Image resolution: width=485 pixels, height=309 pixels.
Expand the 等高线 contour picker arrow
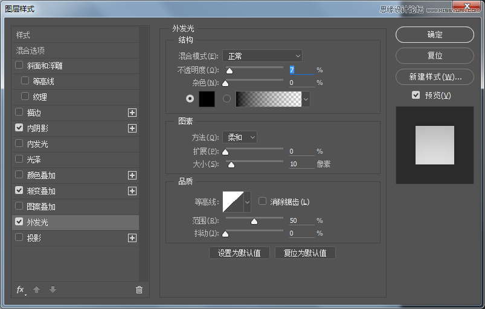coord(248,202)
